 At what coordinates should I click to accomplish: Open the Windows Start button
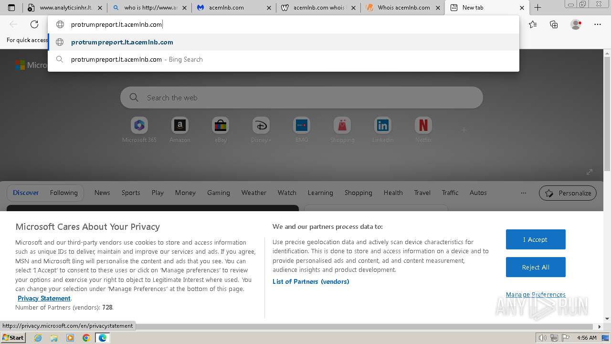tap(13, 338)
